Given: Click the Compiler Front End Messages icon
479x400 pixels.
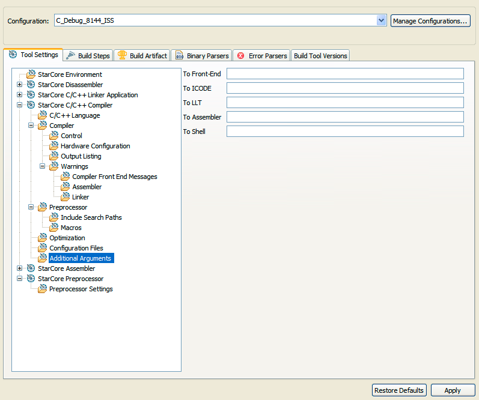Looking at the screenshot, I should (66, 177).
